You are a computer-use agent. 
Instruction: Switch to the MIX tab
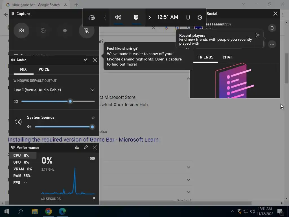[x=23, y=70]
